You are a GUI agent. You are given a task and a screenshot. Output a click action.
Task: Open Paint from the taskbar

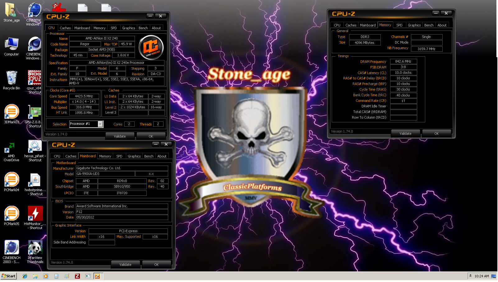pyautogui.click(x=67, y=276)
